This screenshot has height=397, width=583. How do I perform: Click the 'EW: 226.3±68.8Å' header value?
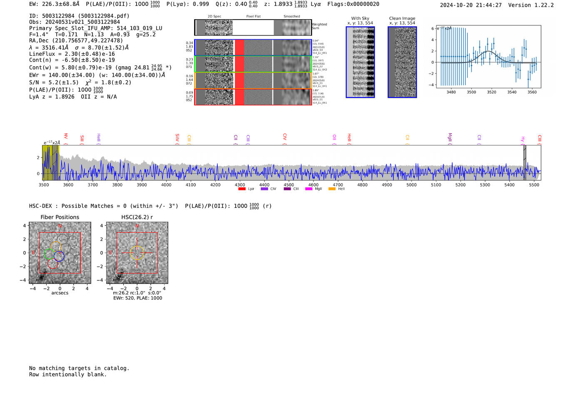[54, 4]
